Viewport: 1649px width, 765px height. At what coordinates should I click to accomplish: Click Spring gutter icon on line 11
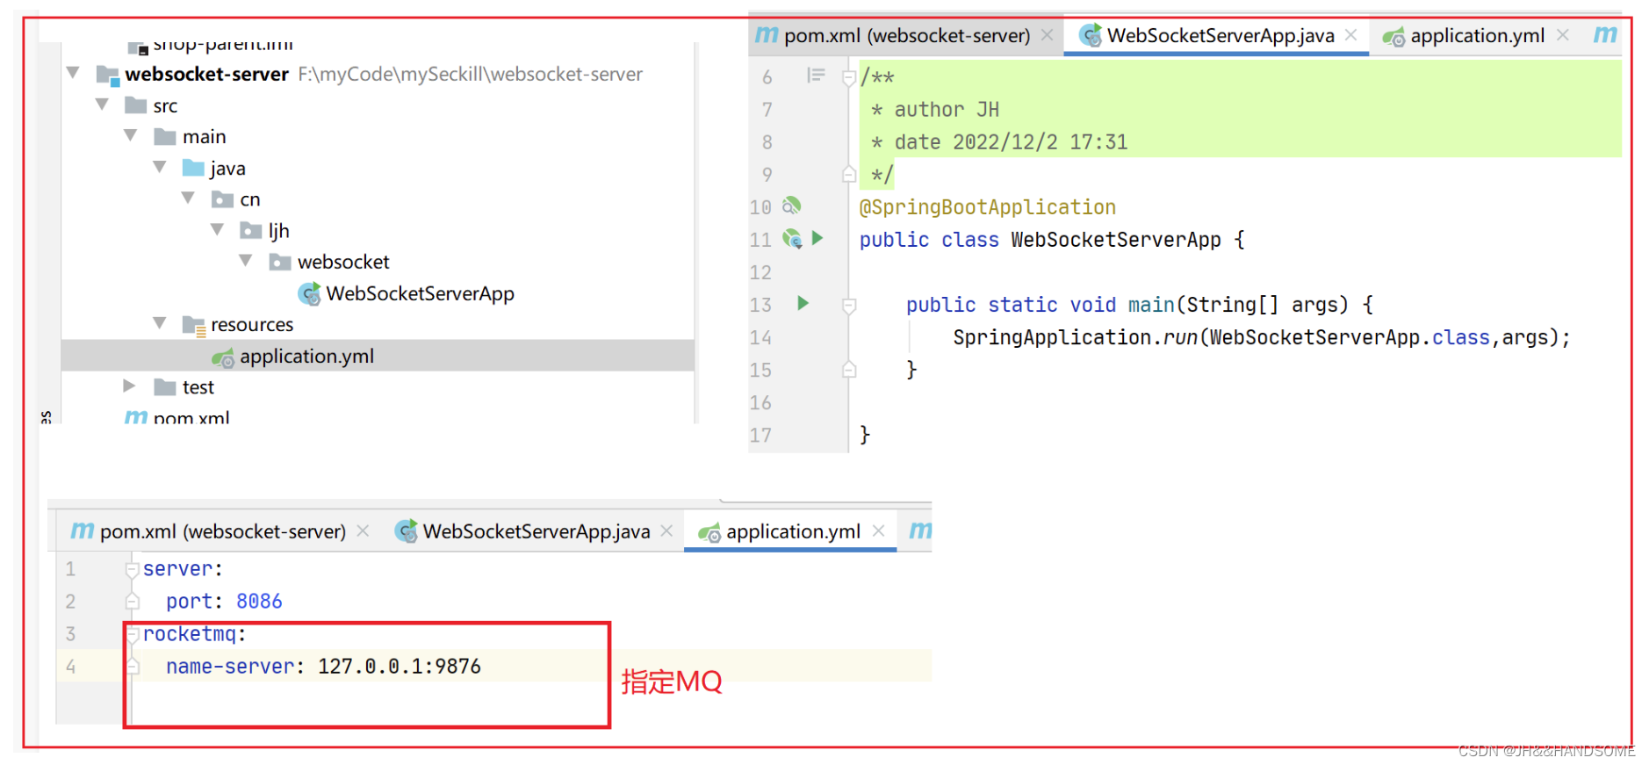[x=792, y=238]
